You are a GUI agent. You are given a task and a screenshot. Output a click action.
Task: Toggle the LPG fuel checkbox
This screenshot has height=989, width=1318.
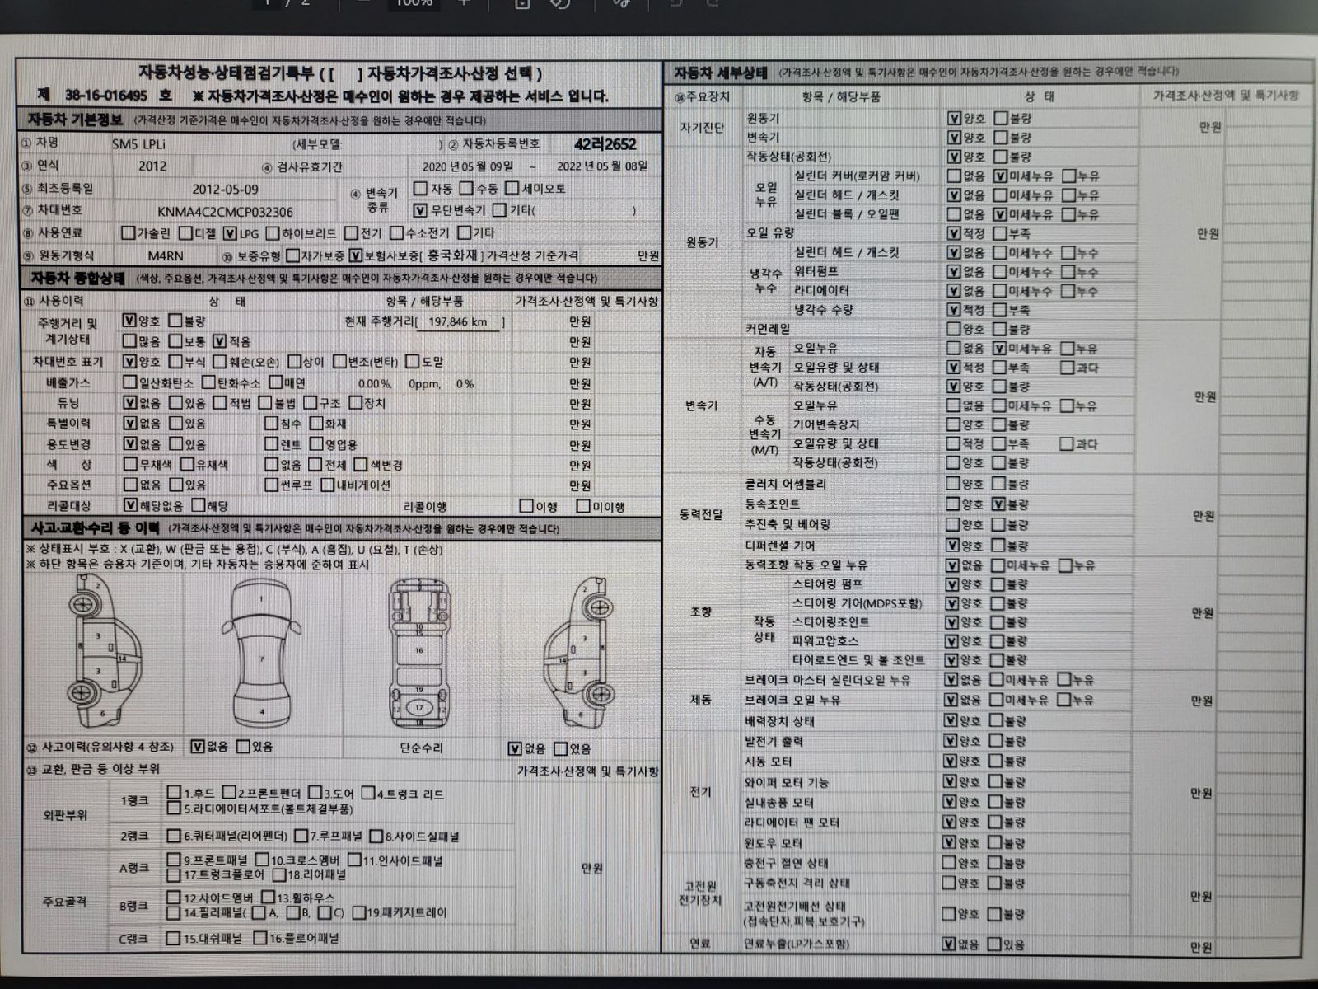[231, 233]
